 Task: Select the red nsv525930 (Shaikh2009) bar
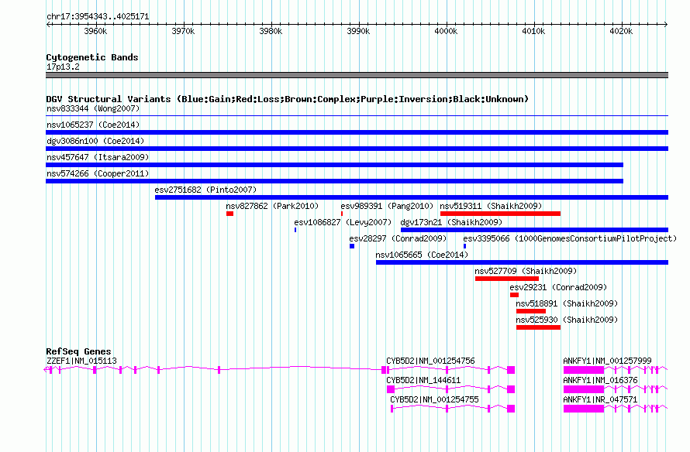(x=538, y=327)
